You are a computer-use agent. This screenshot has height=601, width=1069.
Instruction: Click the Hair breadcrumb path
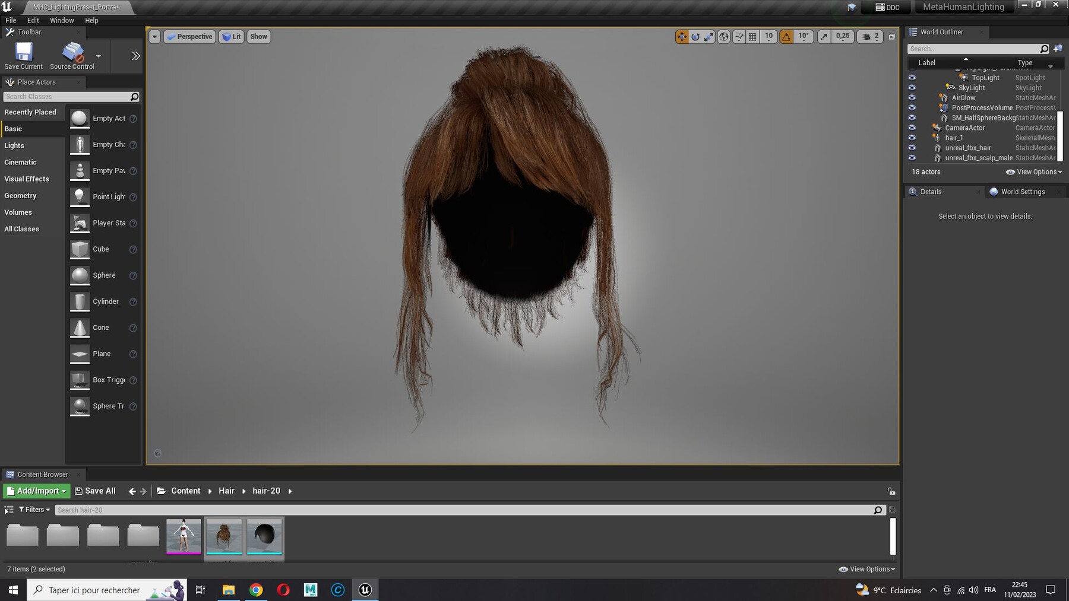point(226,491)
